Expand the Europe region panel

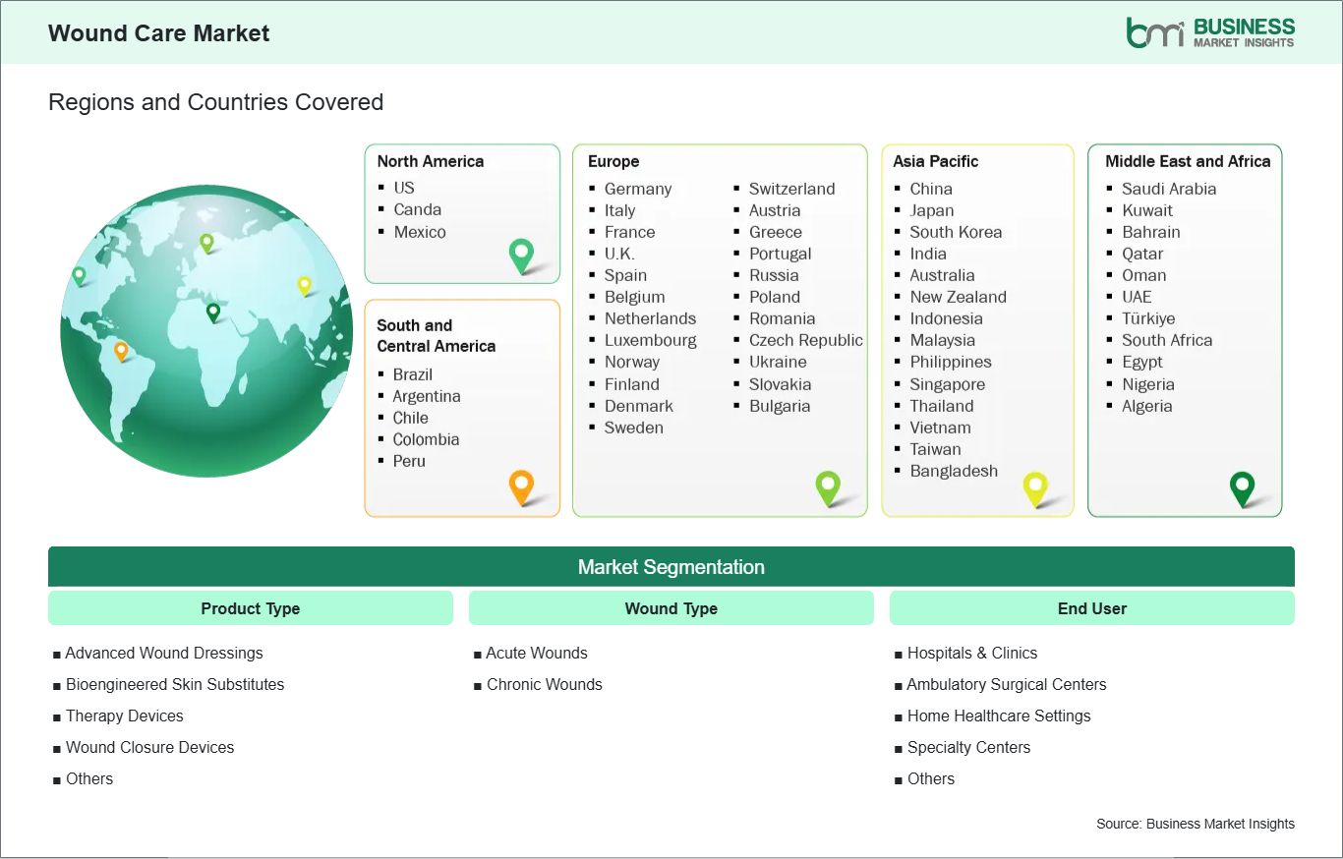point(720,329)
